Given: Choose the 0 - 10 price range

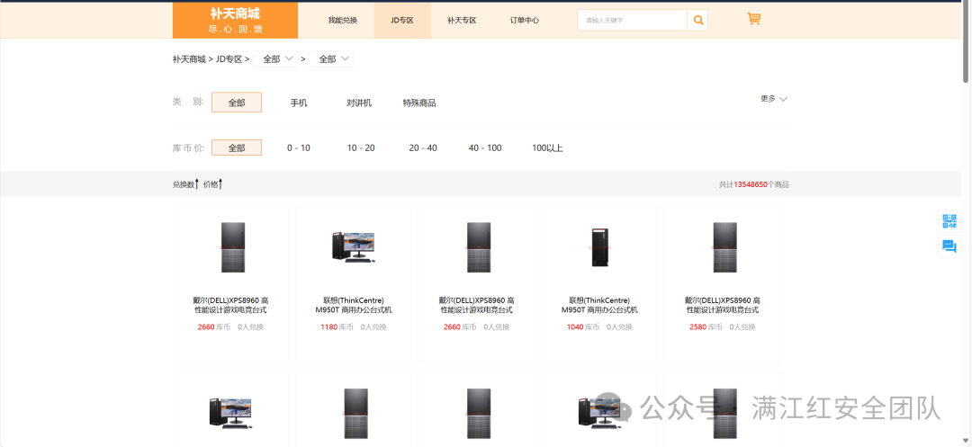Looking at the screenshot, I should coord(299,148).
